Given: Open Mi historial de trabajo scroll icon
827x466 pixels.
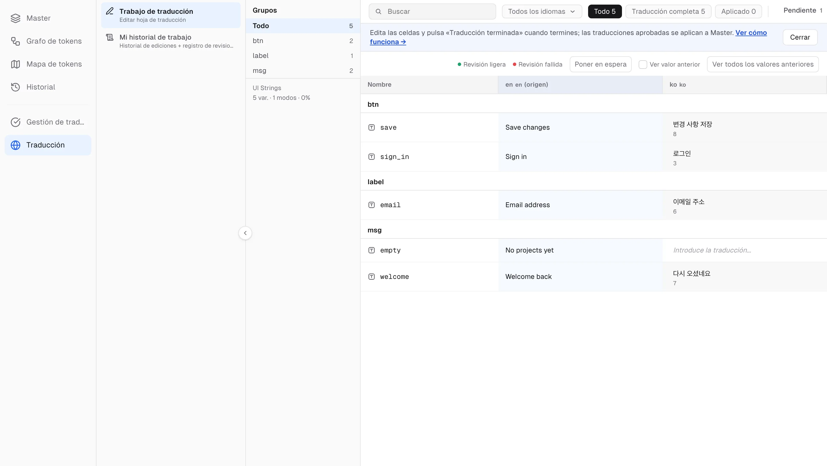Looking at the screenshot, I should pyautogui.click(x=110, y=38).
